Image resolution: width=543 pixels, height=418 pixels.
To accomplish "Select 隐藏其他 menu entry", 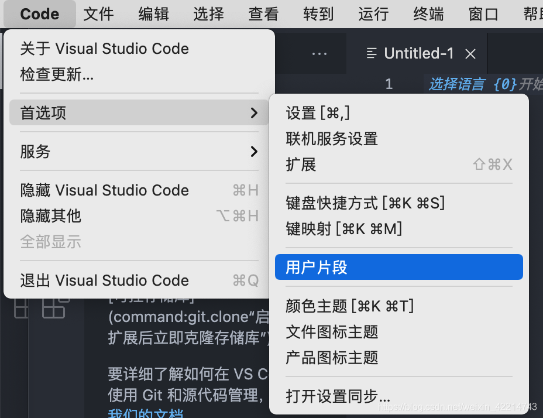I will tap(139, 216).
